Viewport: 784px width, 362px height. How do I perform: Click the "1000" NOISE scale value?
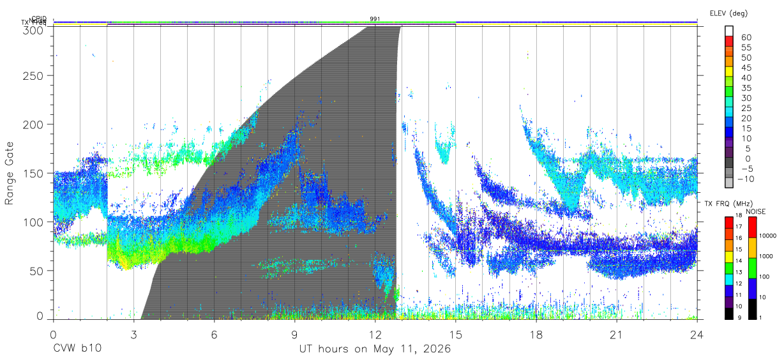coord(765,256)
